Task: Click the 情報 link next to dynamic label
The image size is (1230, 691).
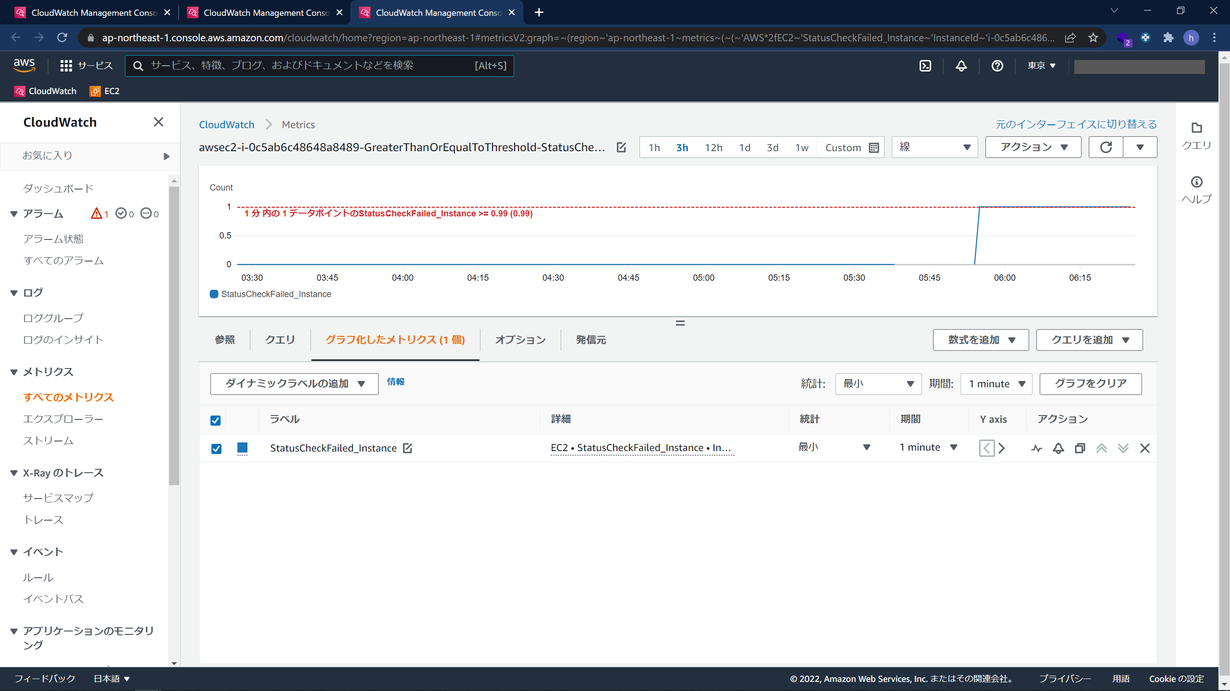Action: tap(395, 382)
